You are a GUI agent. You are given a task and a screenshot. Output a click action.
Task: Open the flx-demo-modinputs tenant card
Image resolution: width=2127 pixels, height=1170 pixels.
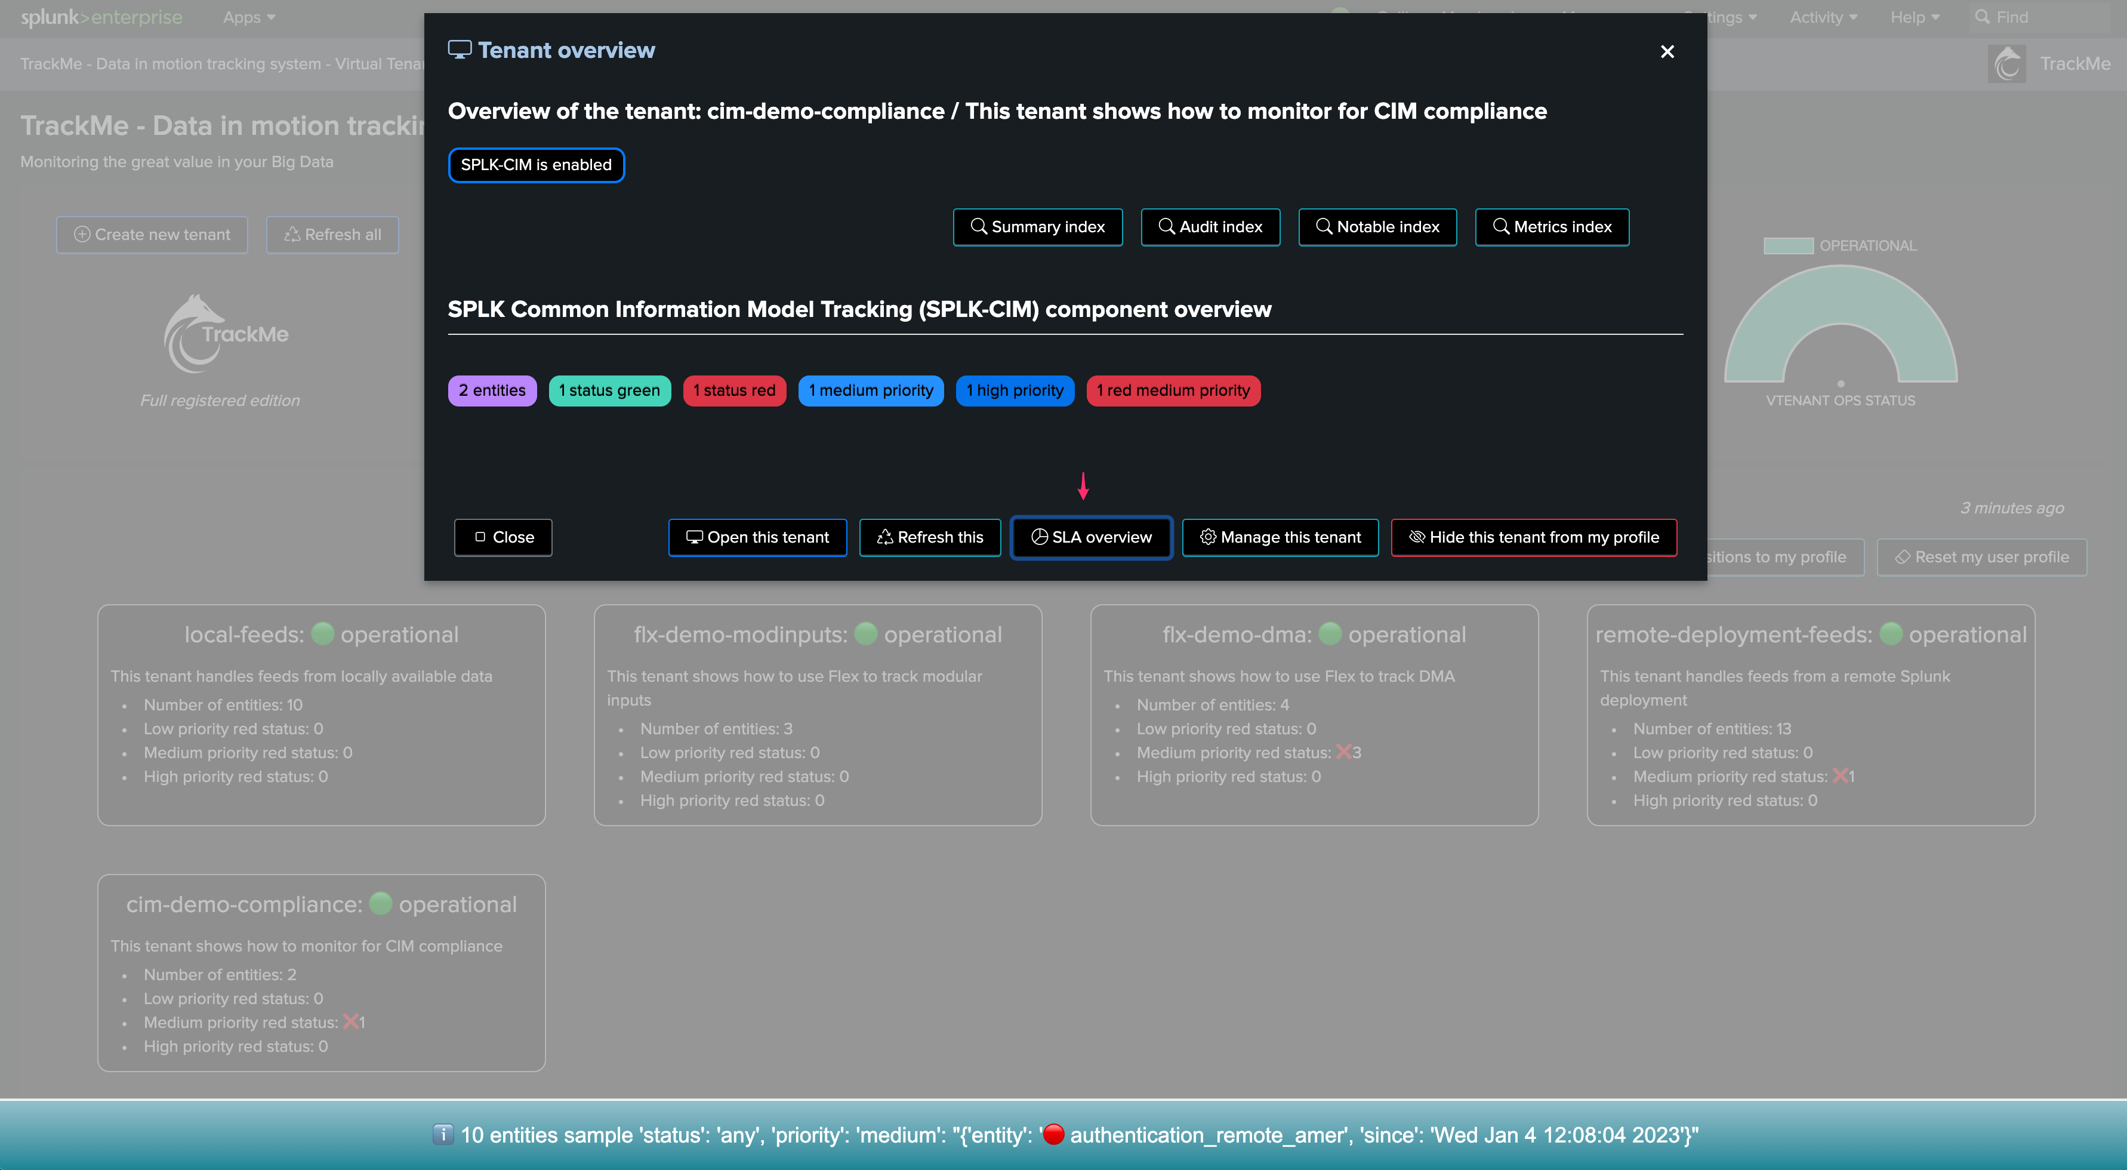point(818,715)
